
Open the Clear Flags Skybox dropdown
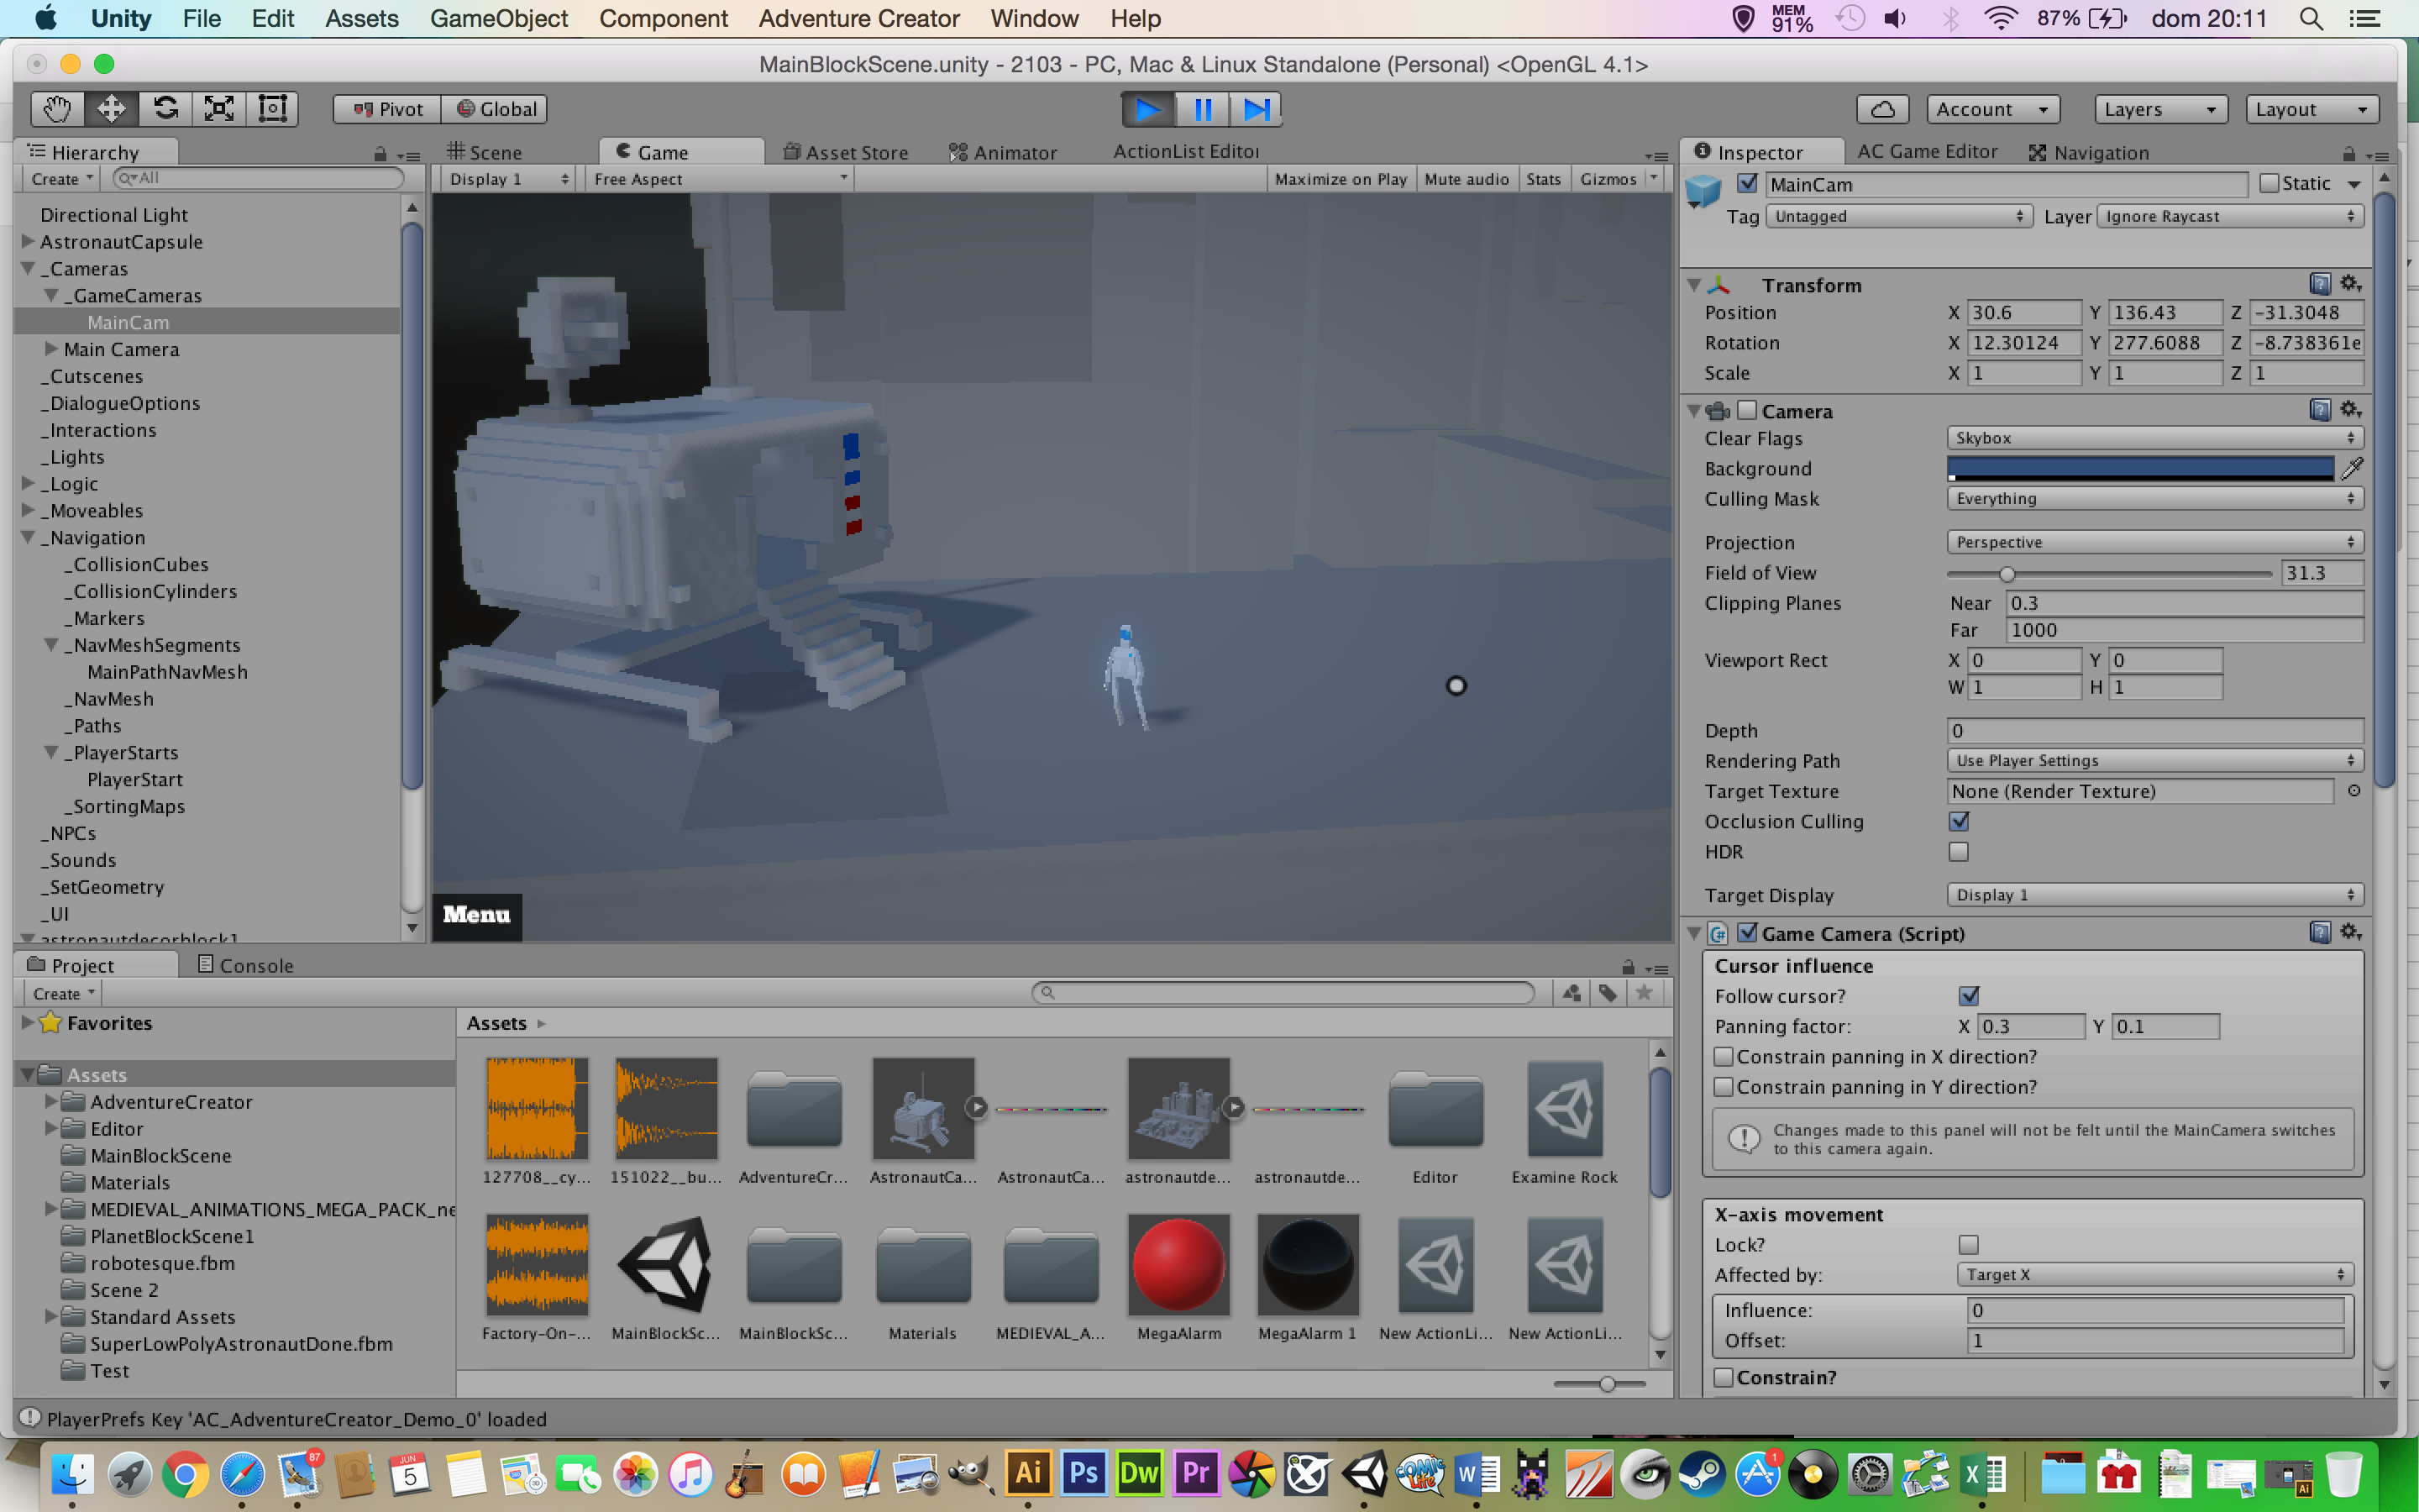[2154, 438]
